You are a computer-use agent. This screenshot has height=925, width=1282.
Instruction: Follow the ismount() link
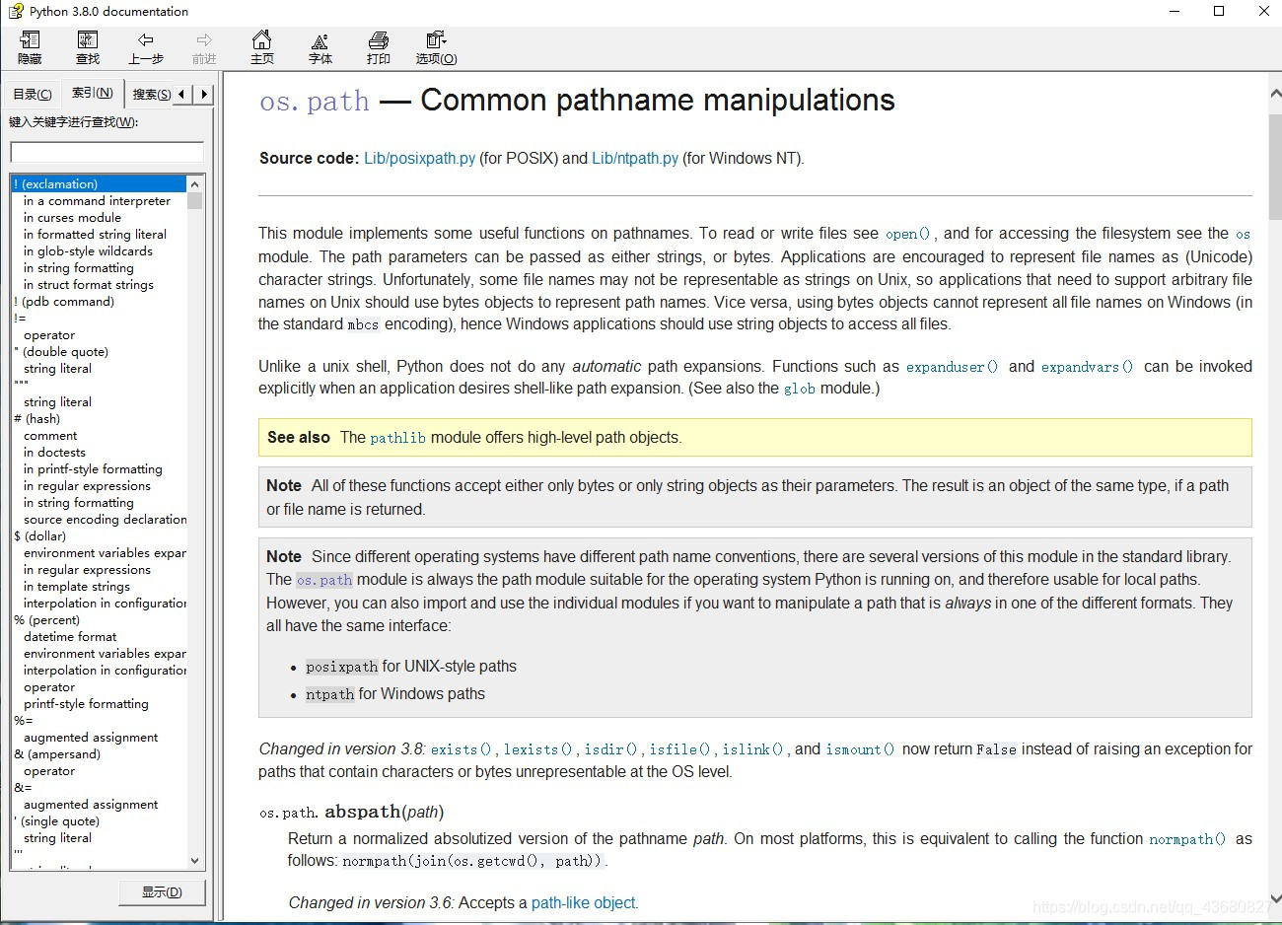tap(860, 749)
